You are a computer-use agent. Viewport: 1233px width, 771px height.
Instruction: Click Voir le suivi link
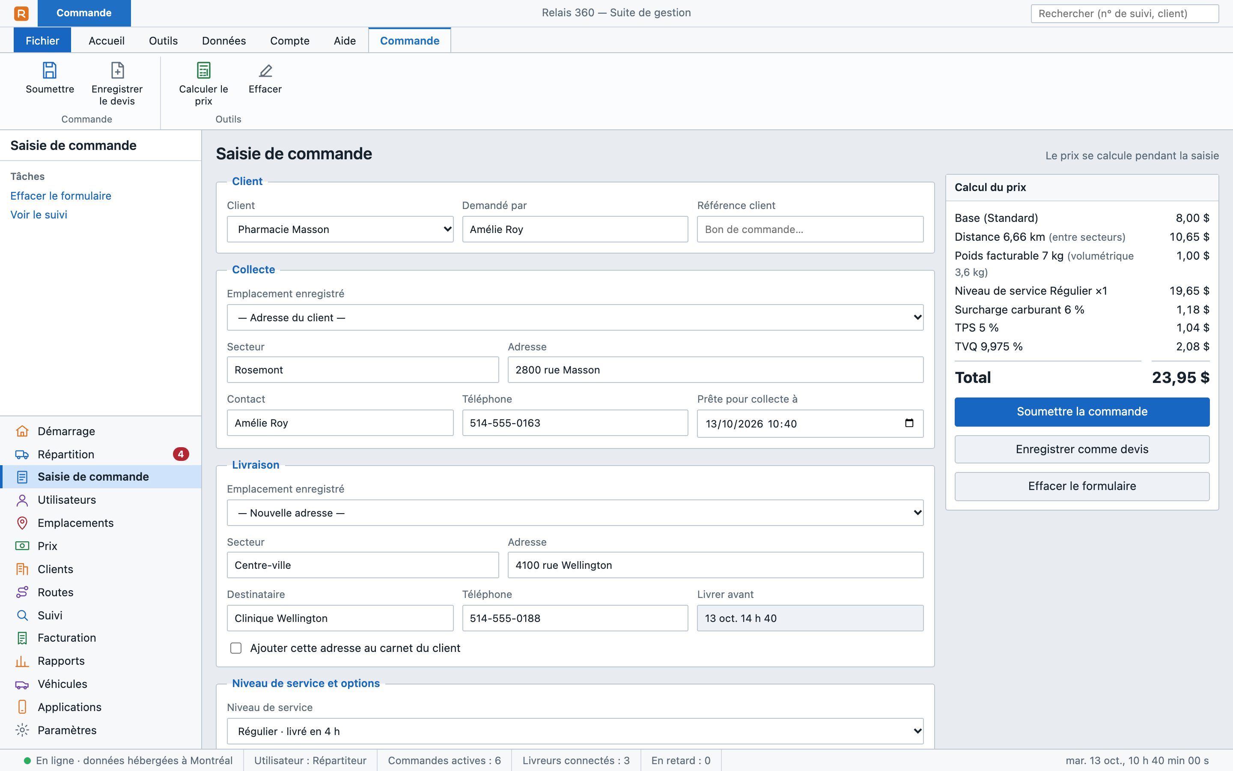[39, 215]
